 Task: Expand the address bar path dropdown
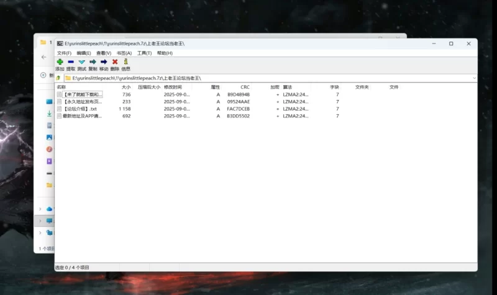tap(474, 78)
